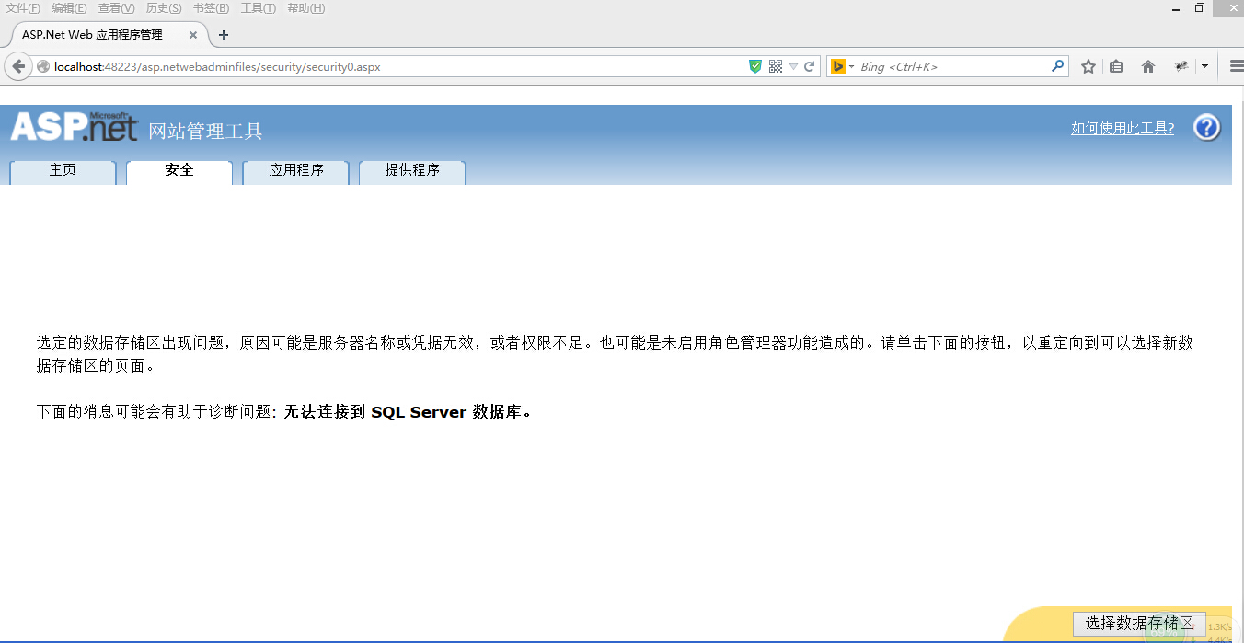Viewport: 1244px width, 643px height.
Task: Expand the address bar history dropdown arrow
Action: click(793, 66)
